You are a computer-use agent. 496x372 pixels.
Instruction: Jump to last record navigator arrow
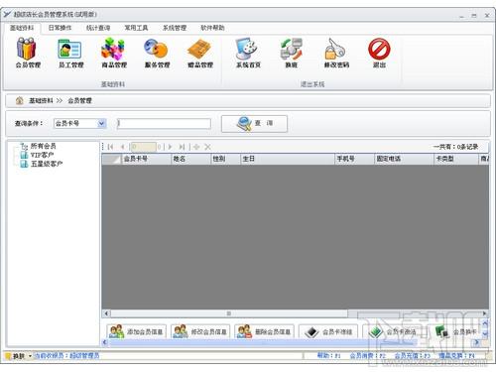(182, 147)
